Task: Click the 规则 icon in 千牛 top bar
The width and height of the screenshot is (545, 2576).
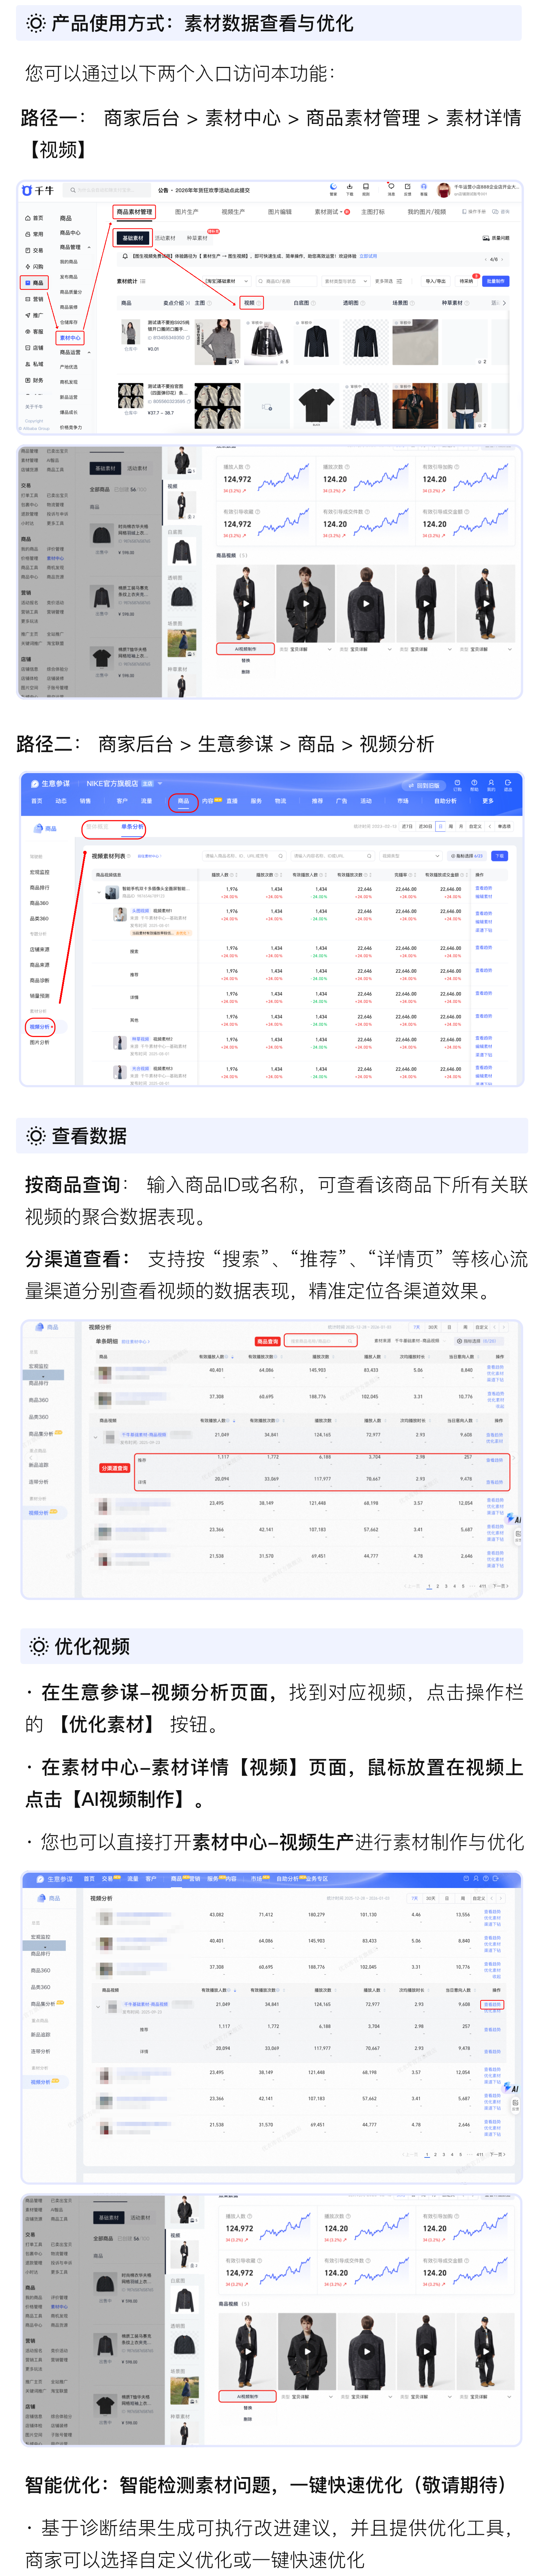Action: click(x=366, y=189)
